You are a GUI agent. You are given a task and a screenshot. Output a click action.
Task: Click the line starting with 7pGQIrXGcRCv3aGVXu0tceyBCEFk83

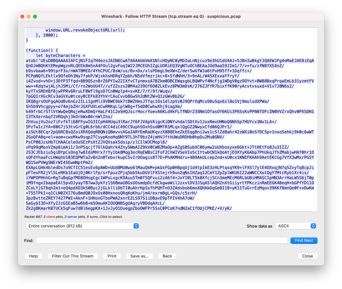click(105, 96)
